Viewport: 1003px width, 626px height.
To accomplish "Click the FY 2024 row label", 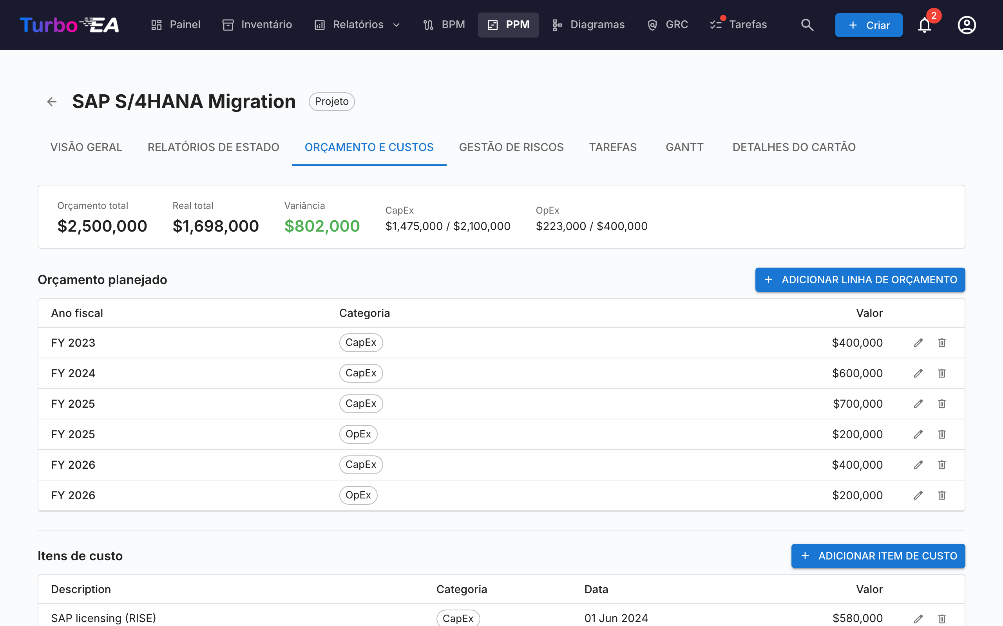I will point(73,373).
